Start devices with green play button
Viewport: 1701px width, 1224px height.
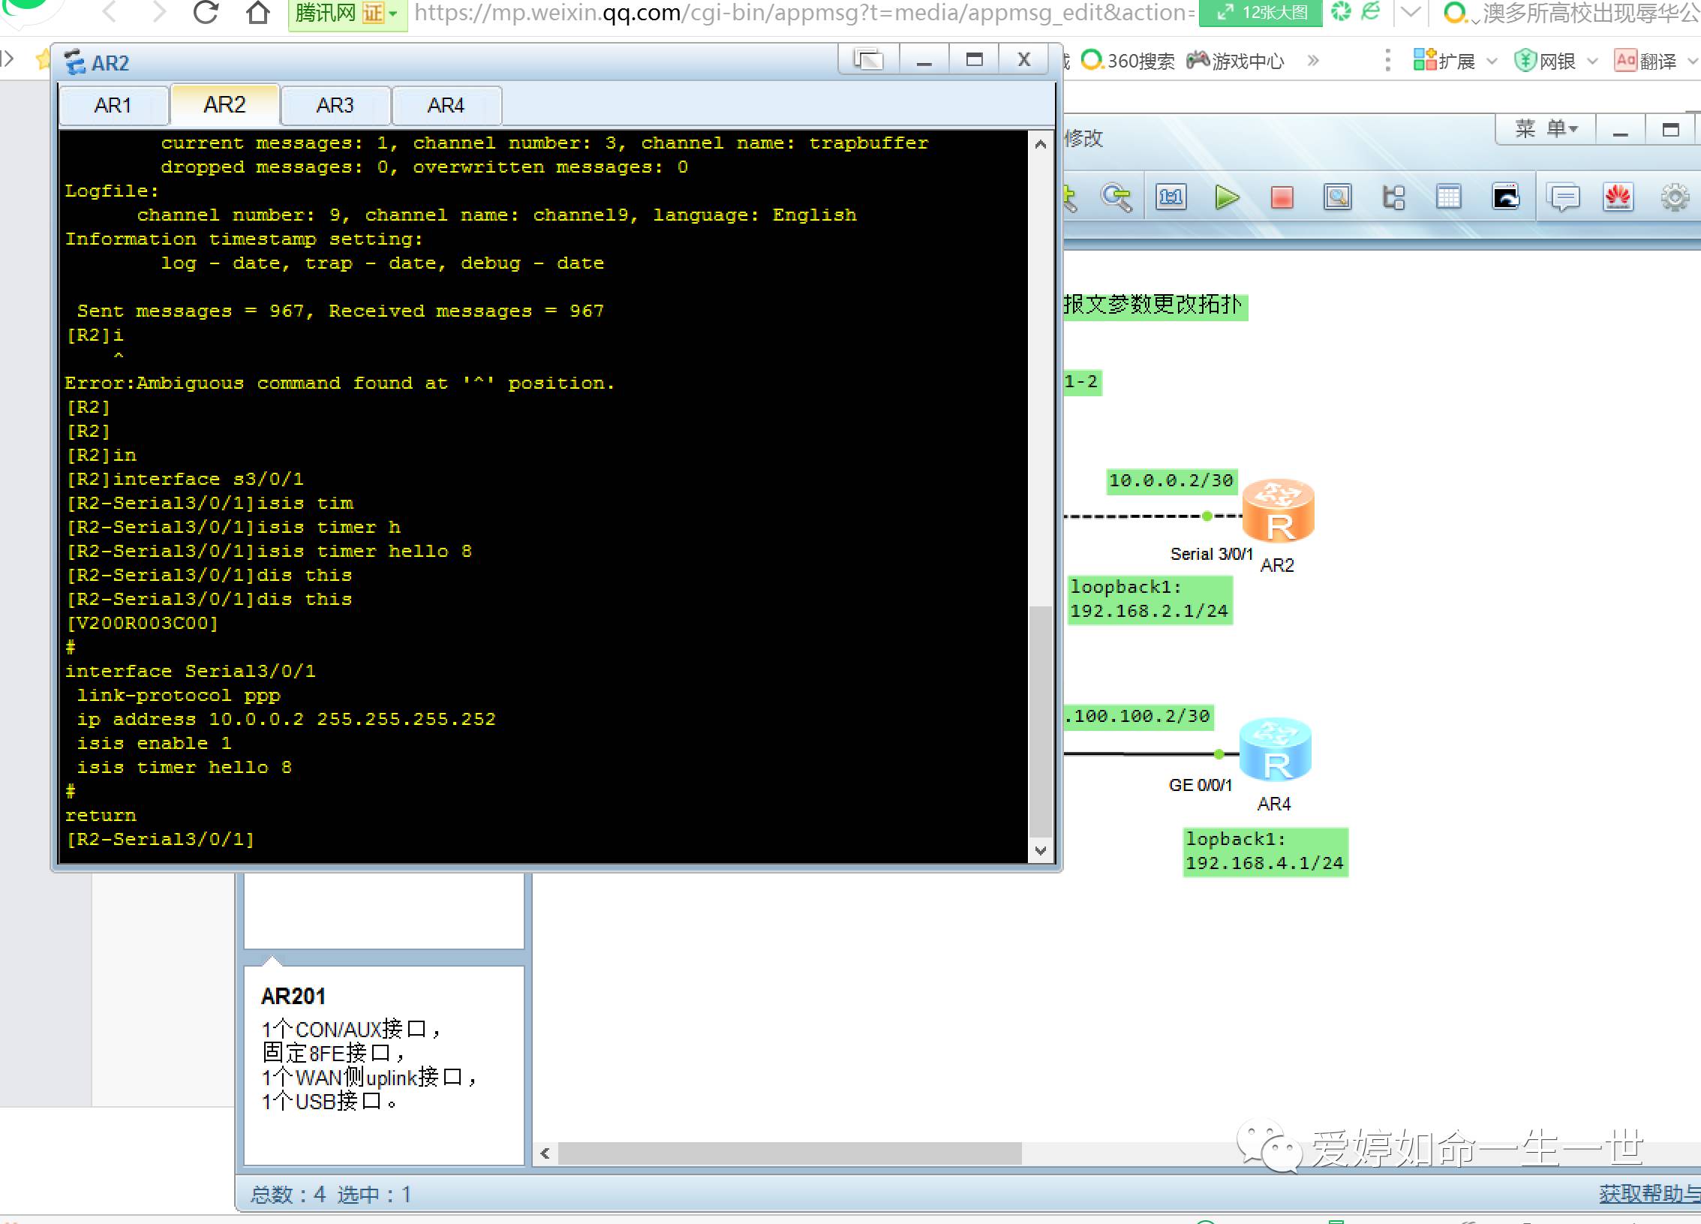pyautogui.click(x=1227, y=198)
